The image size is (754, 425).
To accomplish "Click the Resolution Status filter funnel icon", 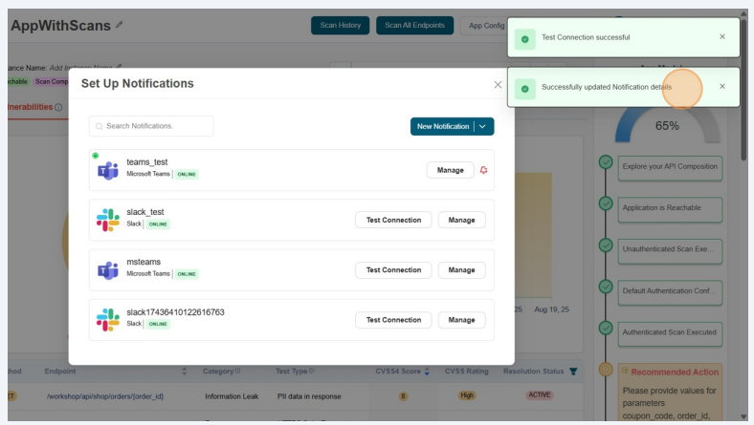I will pyautogui.click(x=573, y=372).
